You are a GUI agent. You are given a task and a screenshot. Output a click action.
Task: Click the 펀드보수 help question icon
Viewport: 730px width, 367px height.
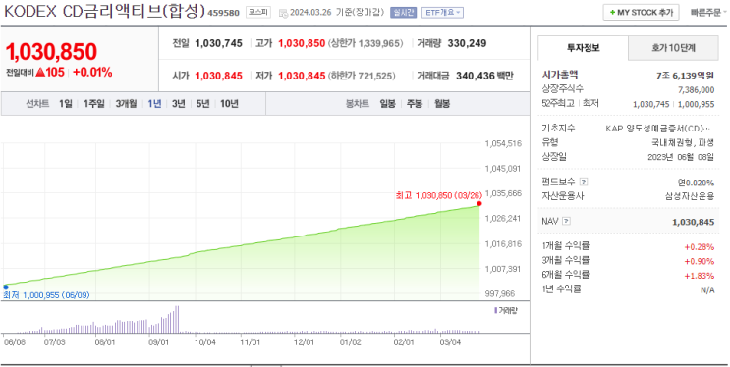pyautogui.click(x=584, y=182)
